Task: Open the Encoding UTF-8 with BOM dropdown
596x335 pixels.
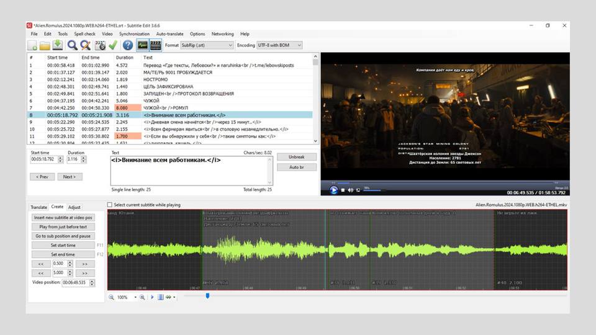Action: (x=279, y=45)
